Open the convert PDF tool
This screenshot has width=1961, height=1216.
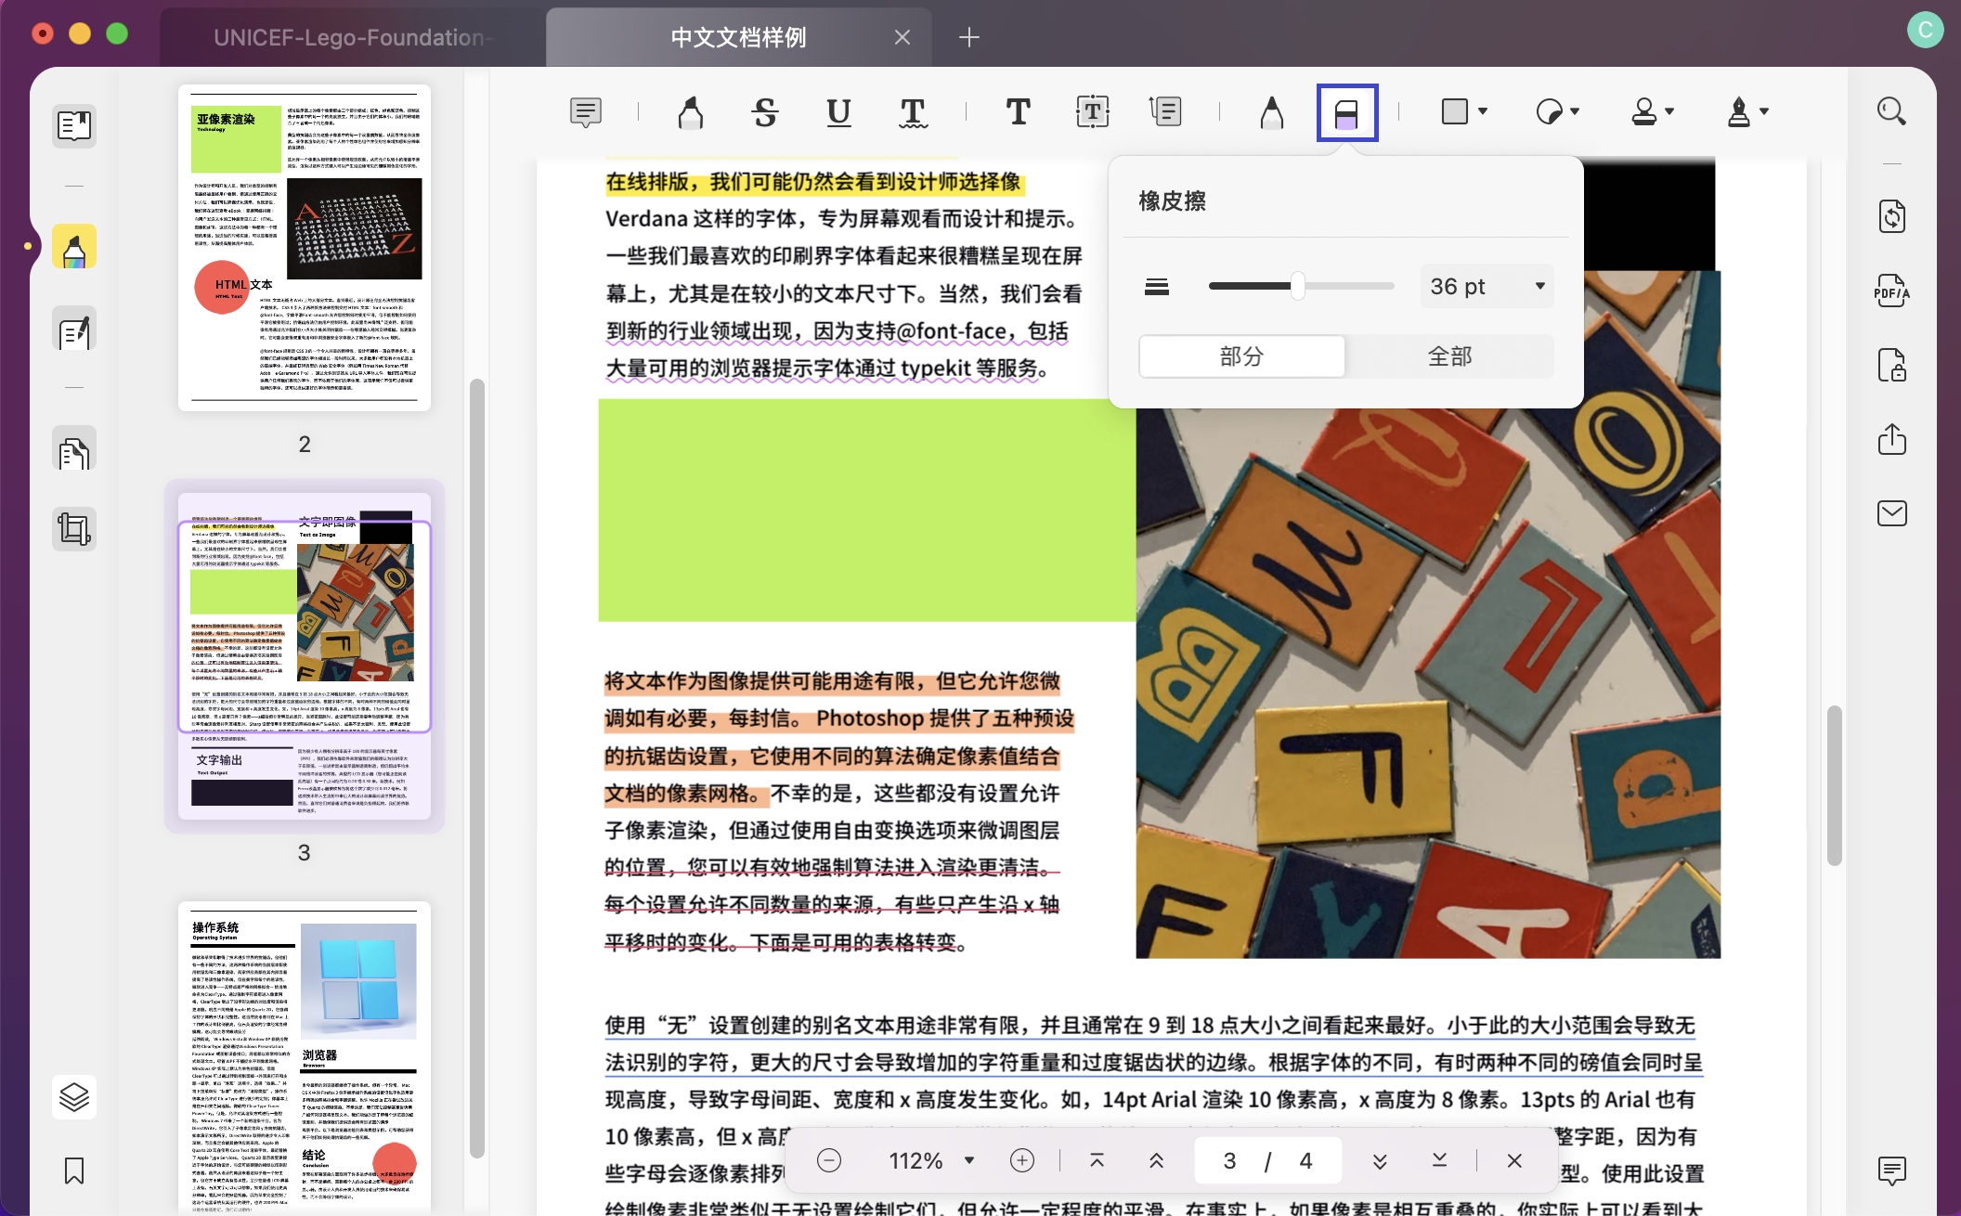click(1891, 216)
